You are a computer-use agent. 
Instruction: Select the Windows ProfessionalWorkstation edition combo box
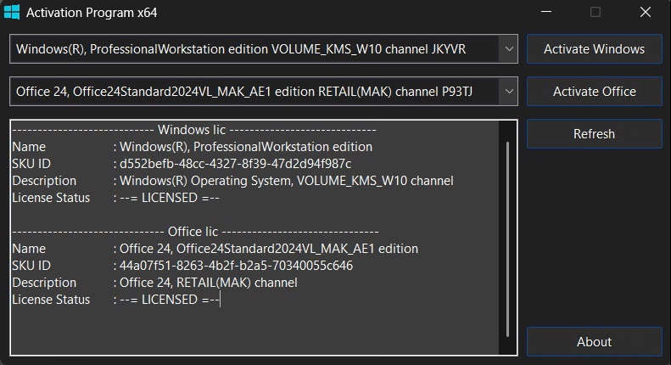[264, 49]
